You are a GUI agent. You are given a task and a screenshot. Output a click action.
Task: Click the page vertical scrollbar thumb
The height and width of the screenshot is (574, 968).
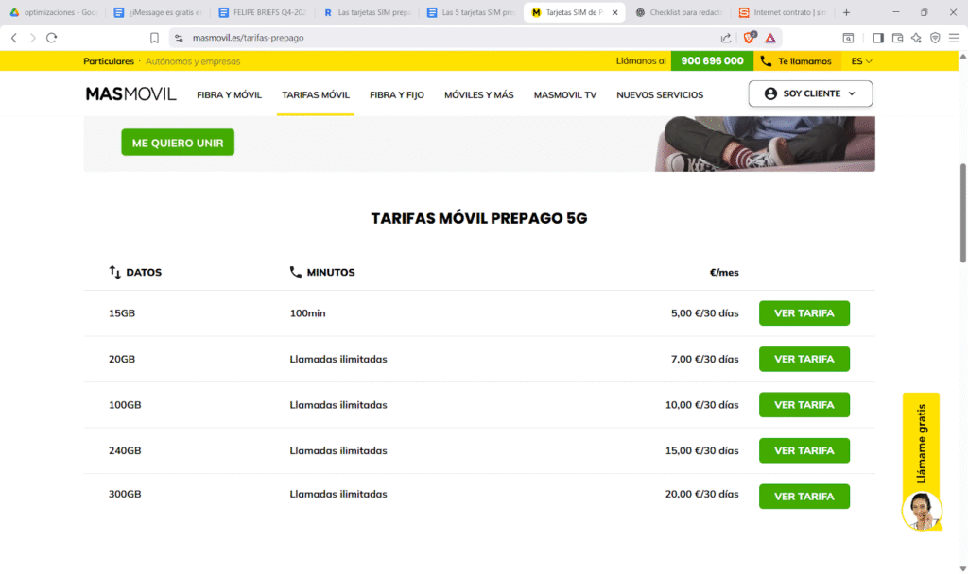click(x=963, y=212)
